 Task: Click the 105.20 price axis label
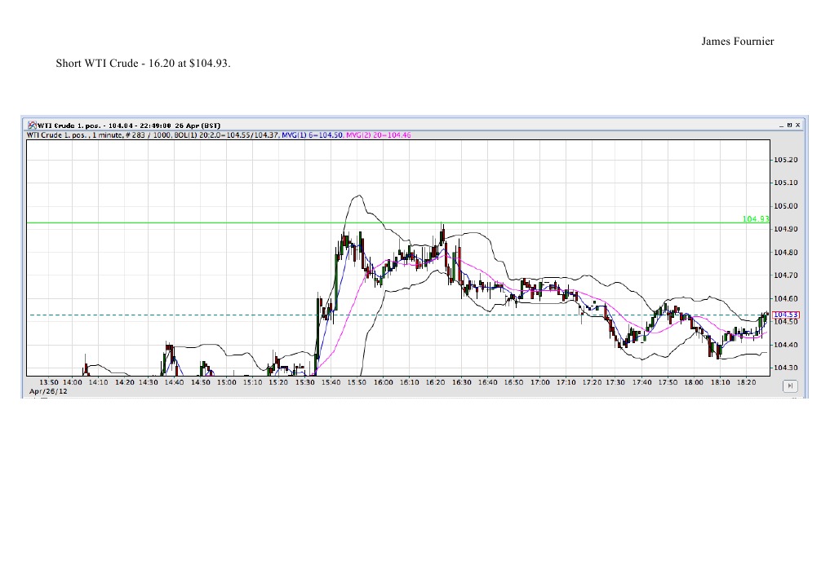pos(786,160)
